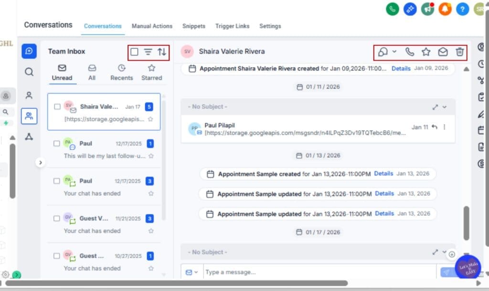Open the notifications bell at top right

(445, 9)
